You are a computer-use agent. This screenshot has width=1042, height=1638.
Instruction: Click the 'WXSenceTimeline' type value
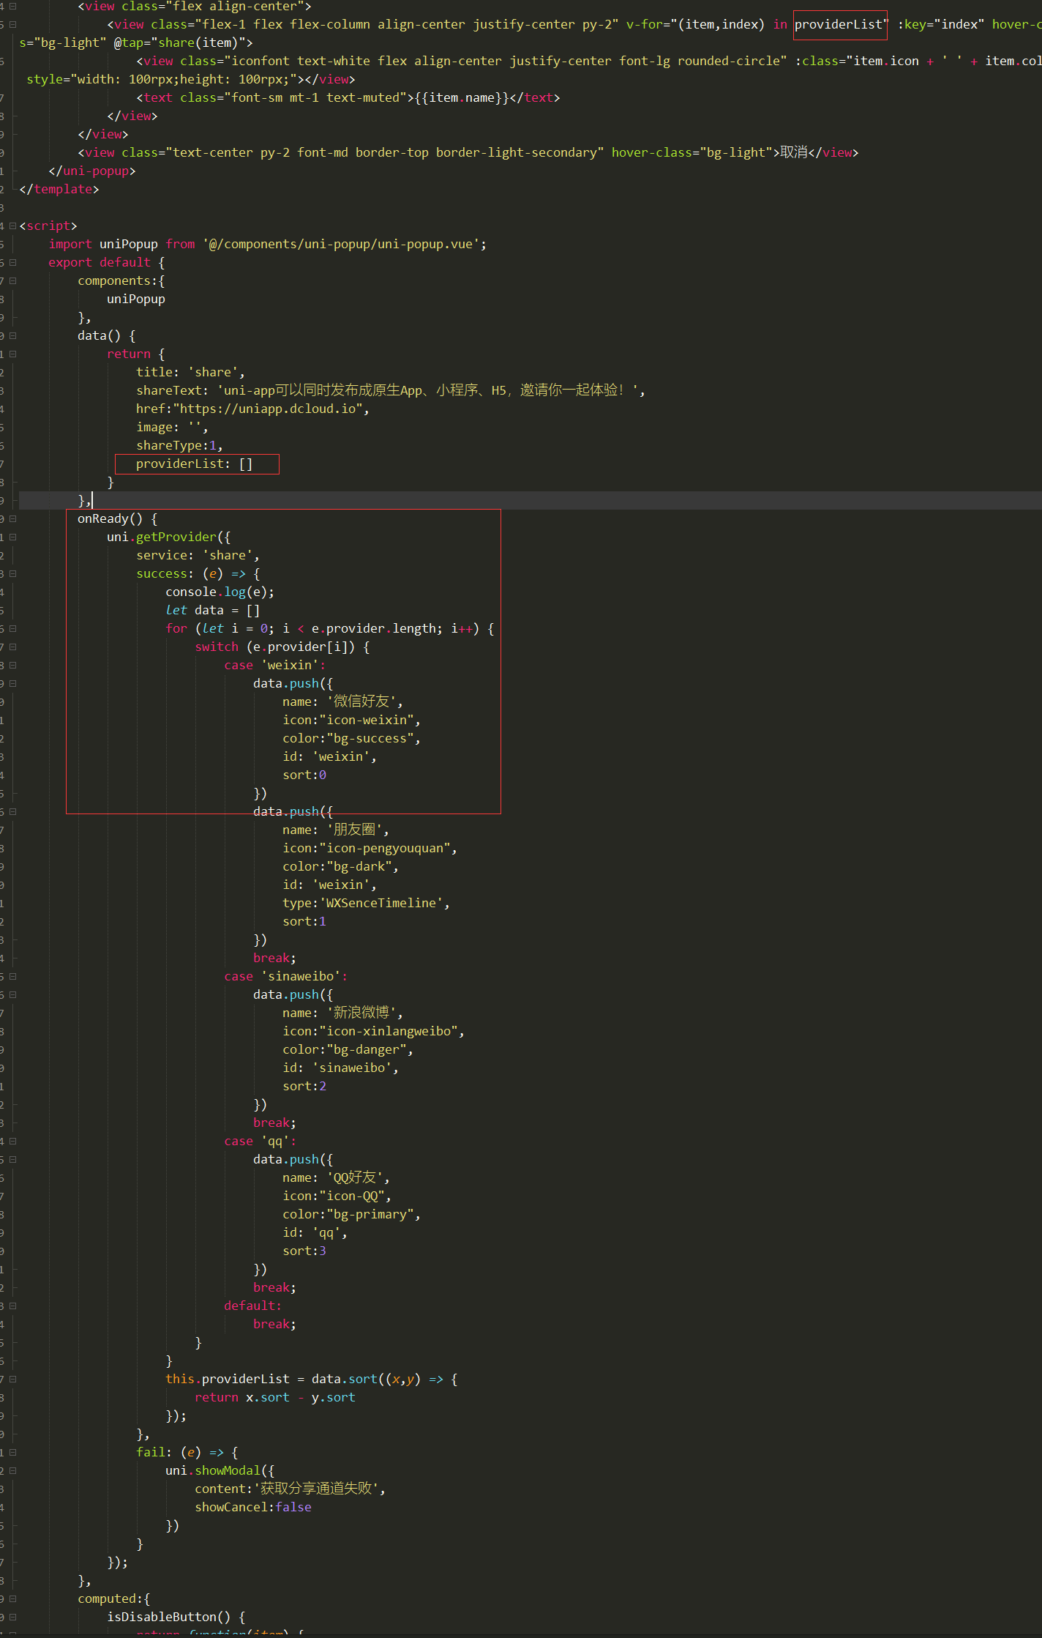point(383,904)
